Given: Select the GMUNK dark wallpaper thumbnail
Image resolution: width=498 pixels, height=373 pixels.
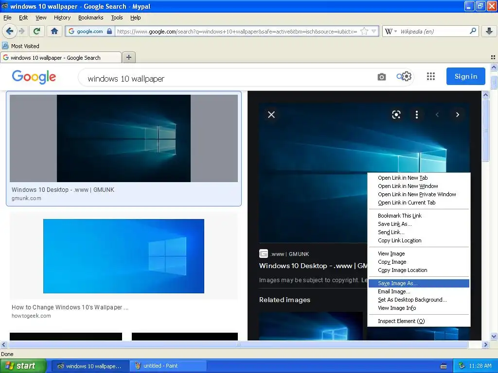Looking at the screenshot, I should pyautogui.click(x=124, y=138).
